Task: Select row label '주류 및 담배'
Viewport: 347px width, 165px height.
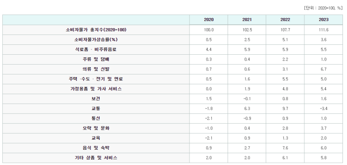Action: coord(96,60)
